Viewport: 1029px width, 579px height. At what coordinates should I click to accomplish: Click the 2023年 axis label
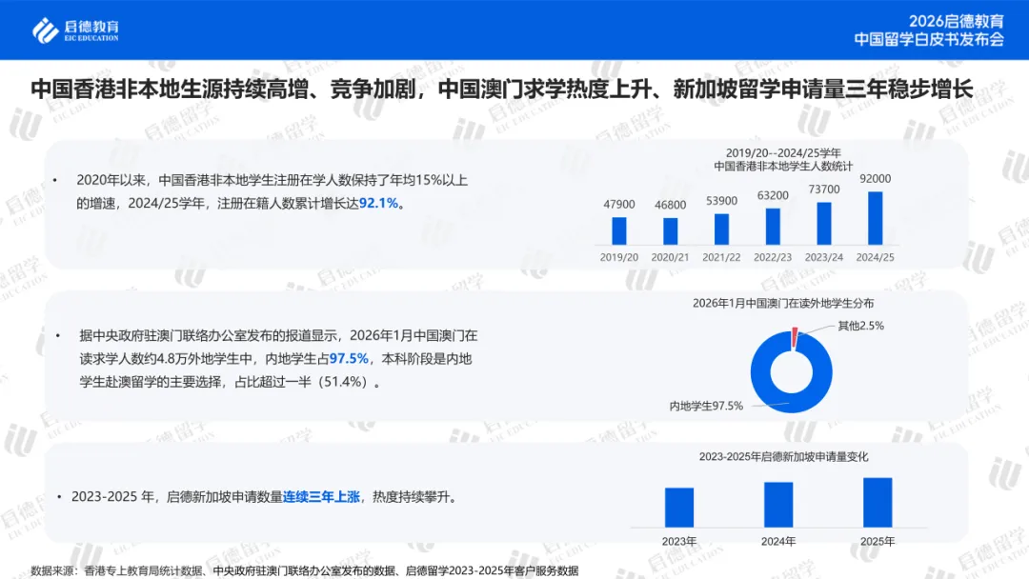678,542
